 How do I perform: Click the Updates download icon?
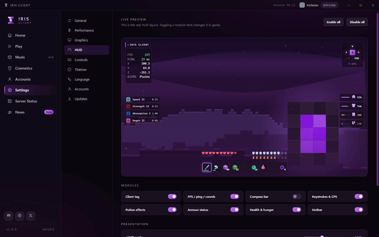click(69, 99)
